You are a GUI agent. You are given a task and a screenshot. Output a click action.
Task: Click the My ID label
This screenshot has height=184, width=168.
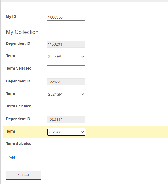[11, 17]
